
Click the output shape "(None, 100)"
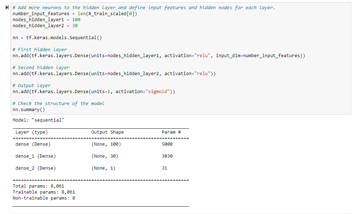[106, 144]
